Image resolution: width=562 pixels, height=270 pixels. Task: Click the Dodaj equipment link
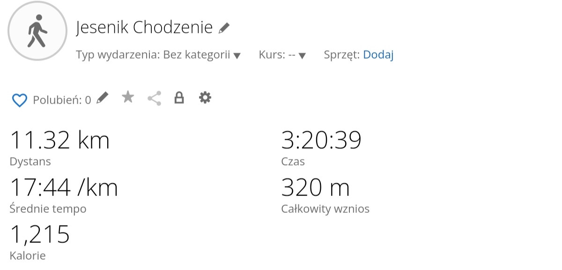378,55
